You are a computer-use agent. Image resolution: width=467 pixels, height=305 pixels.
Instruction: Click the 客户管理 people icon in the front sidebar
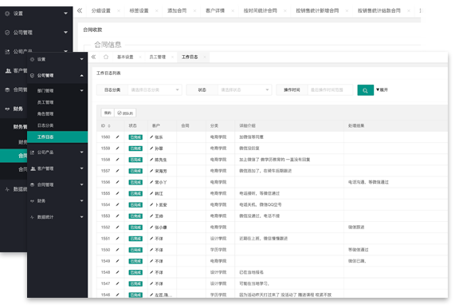tap(33, 168)
